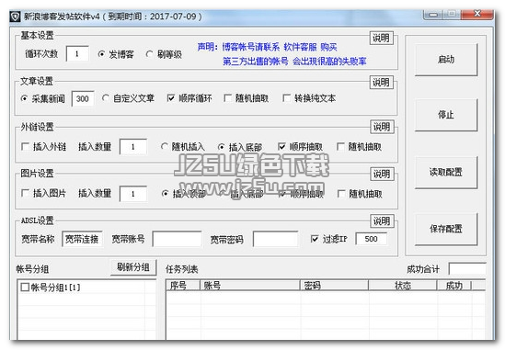Open 说明 help for 基本设置
The height and width of the screenshot is (350, 505).
pyautogui.click(x=382, y=39)
